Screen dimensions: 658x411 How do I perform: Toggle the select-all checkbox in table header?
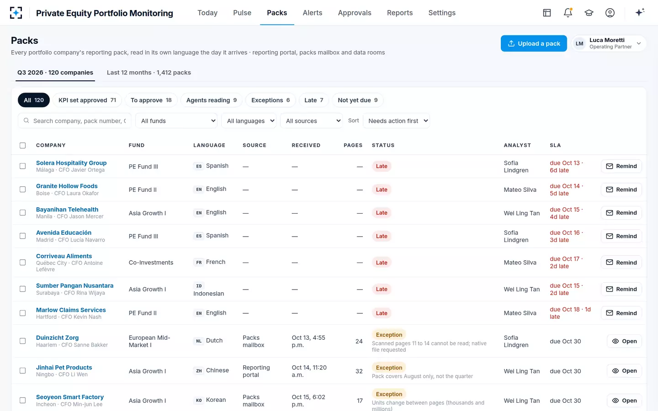coord(22,145)
